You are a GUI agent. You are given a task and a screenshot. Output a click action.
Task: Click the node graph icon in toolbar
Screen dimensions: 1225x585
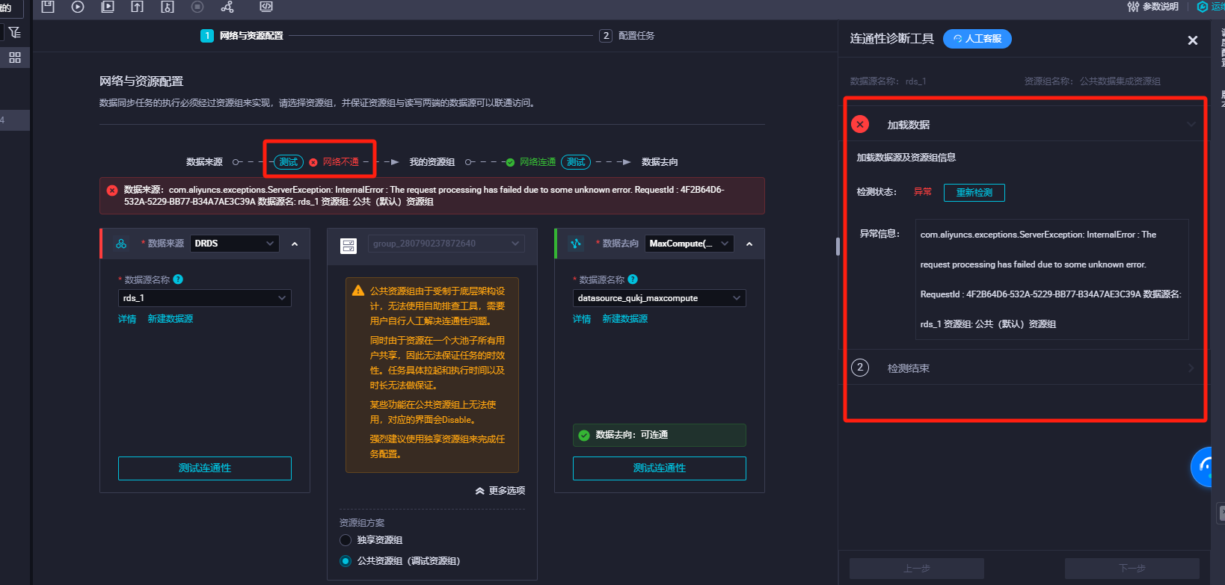[227, 7]
